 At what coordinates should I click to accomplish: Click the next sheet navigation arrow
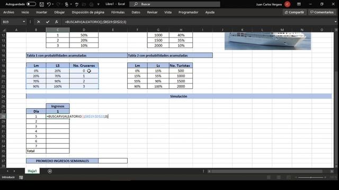click(x=14, y=171)
